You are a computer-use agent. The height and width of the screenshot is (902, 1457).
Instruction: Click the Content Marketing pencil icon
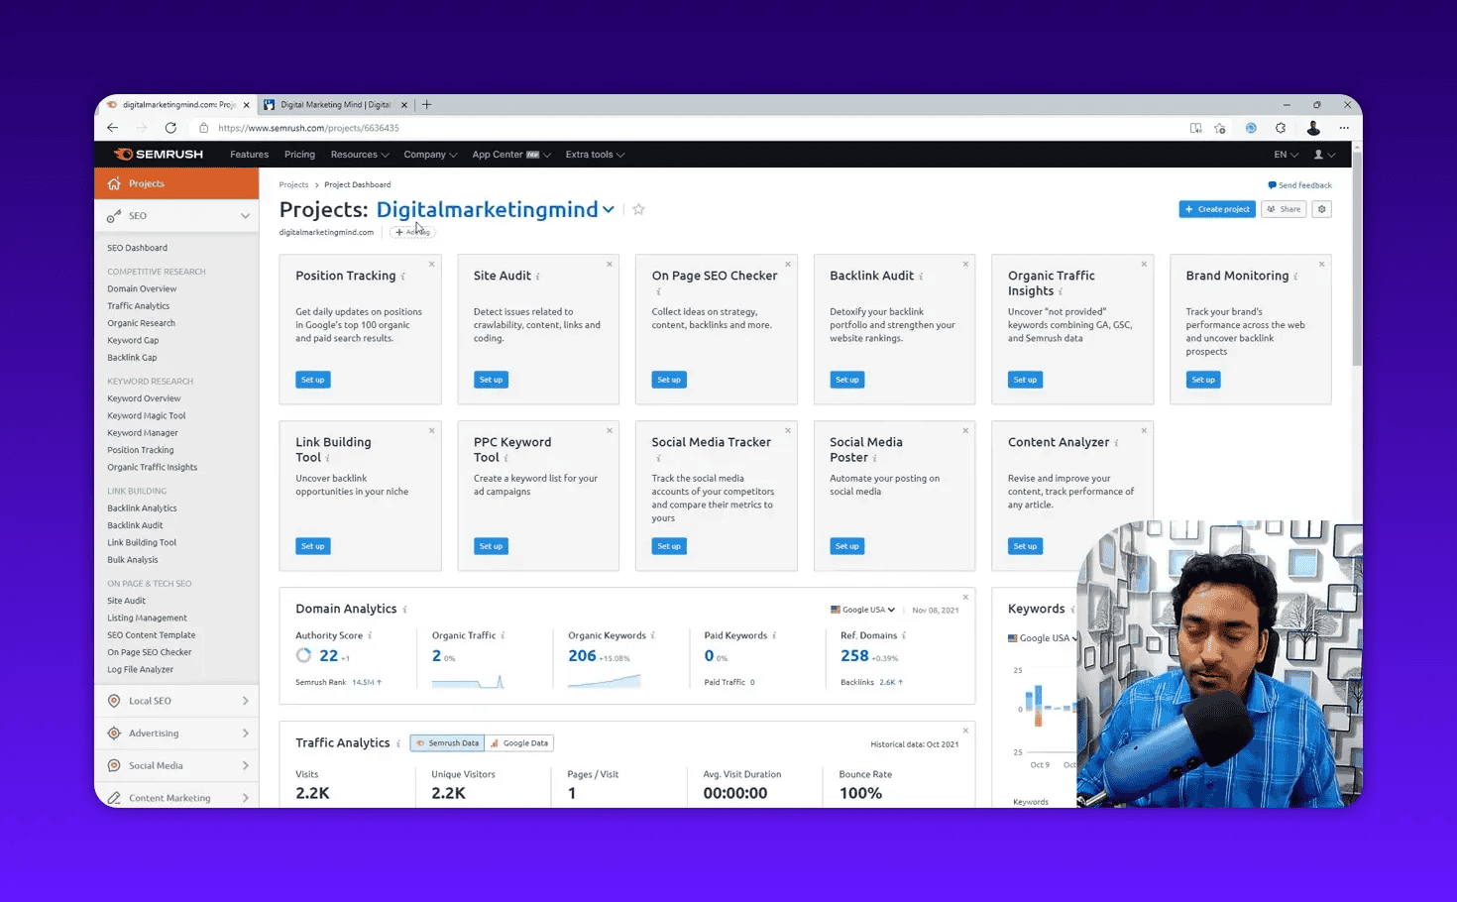coord(114,797)
